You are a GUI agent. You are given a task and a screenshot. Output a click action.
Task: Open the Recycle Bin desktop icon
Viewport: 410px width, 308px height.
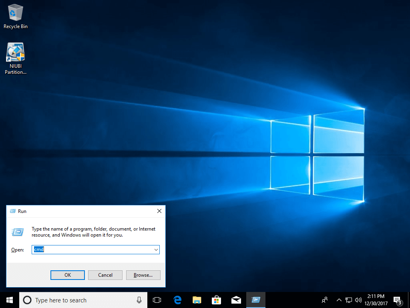coord(16,16)
